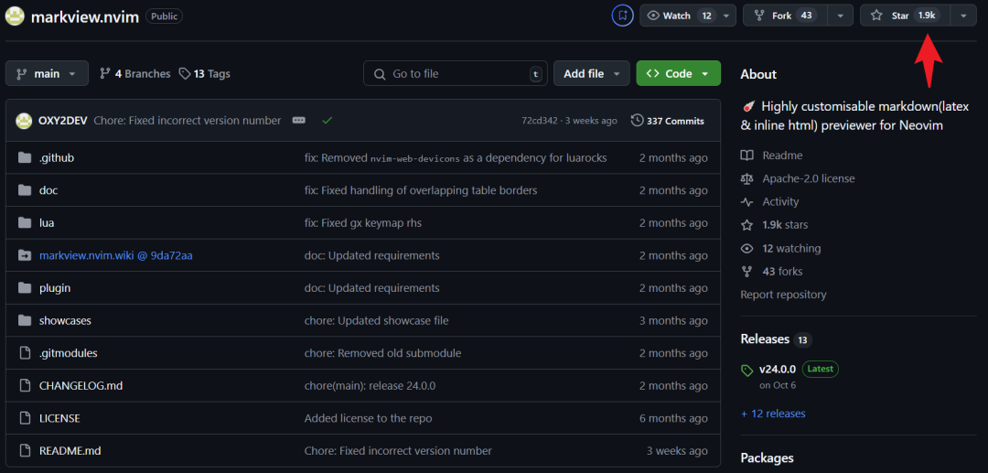Open the showcases folder name
Viewport: 988px width, 473px height.
point(65,320)
